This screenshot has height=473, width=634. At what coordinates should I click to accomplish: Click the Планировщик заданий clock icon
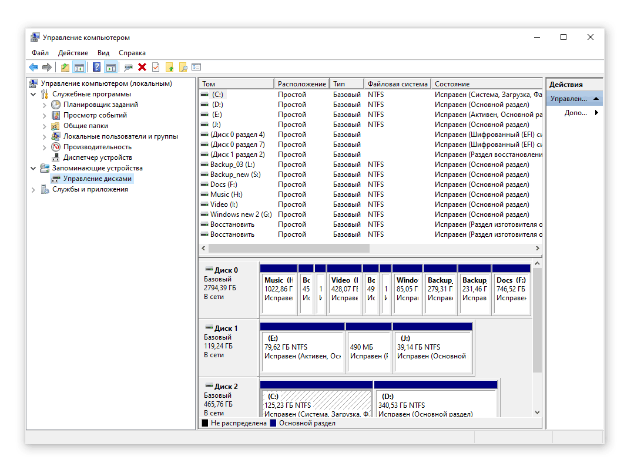click(56, 105)
